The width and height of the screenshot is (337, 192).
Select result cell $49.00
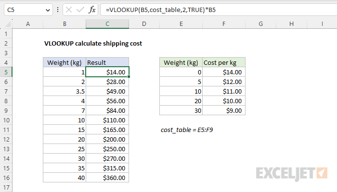tap(107, 91)
